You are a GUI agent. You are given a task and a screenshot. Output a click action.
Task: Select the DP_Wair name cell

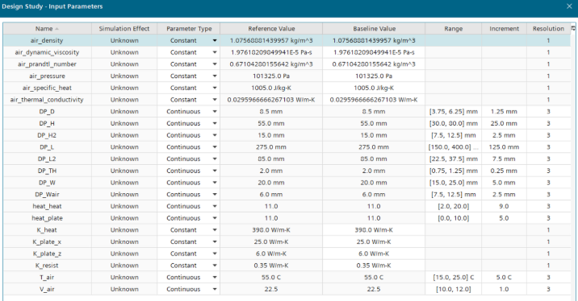47,195
